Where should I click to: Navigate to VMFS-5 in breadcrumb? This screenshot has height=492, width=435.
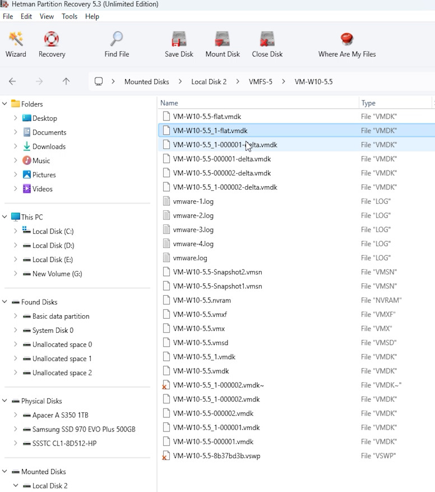260,81
